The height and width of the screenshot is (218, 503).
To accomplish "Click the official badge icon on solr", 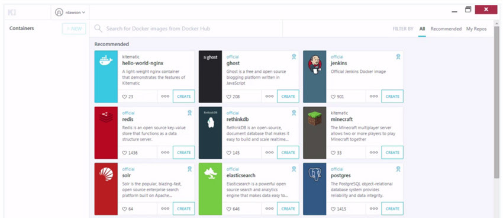I will click(189, 169).
